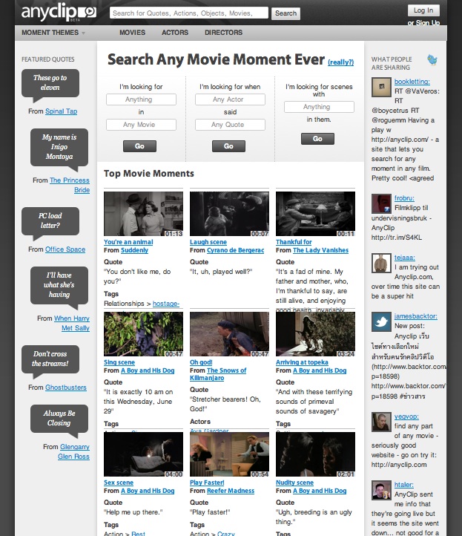Click Go under the Any Quote field

coord(229,146)
